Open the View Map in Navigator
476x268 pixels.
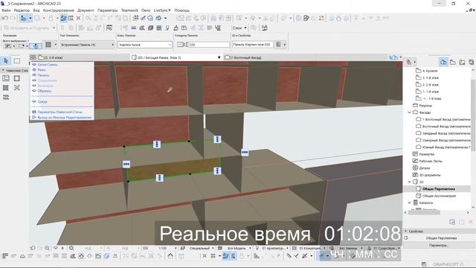(453, 62)
